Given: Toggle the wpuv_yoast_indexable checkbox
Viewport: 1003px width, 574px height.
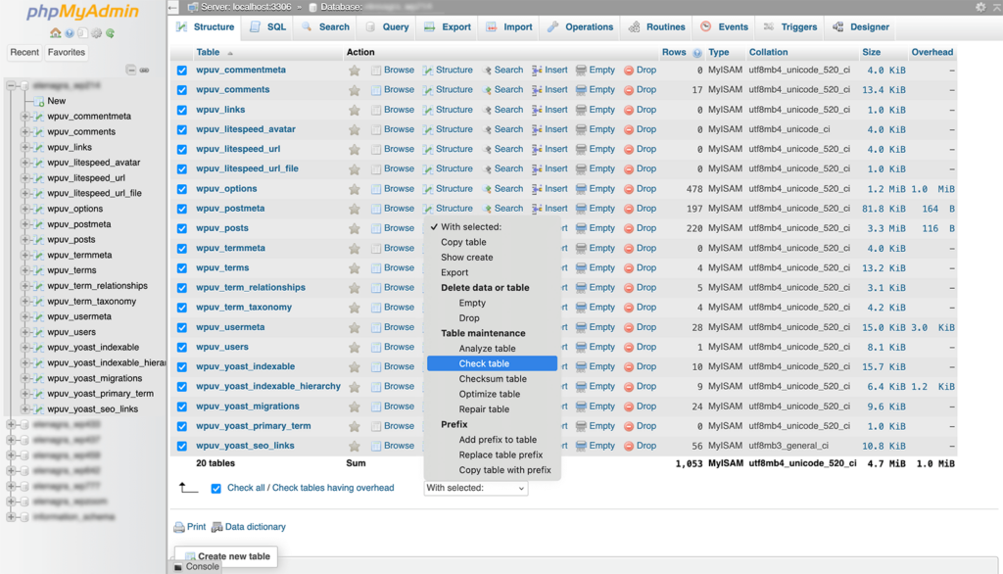Looking at the screenshot, I should (x=182, y=367).
